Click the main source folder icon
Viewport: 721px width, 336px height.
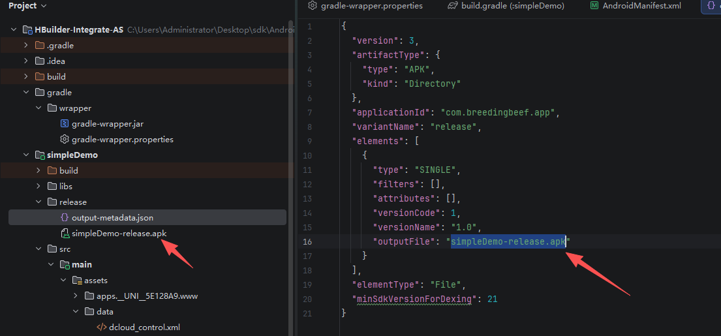[x=65, y=265]
